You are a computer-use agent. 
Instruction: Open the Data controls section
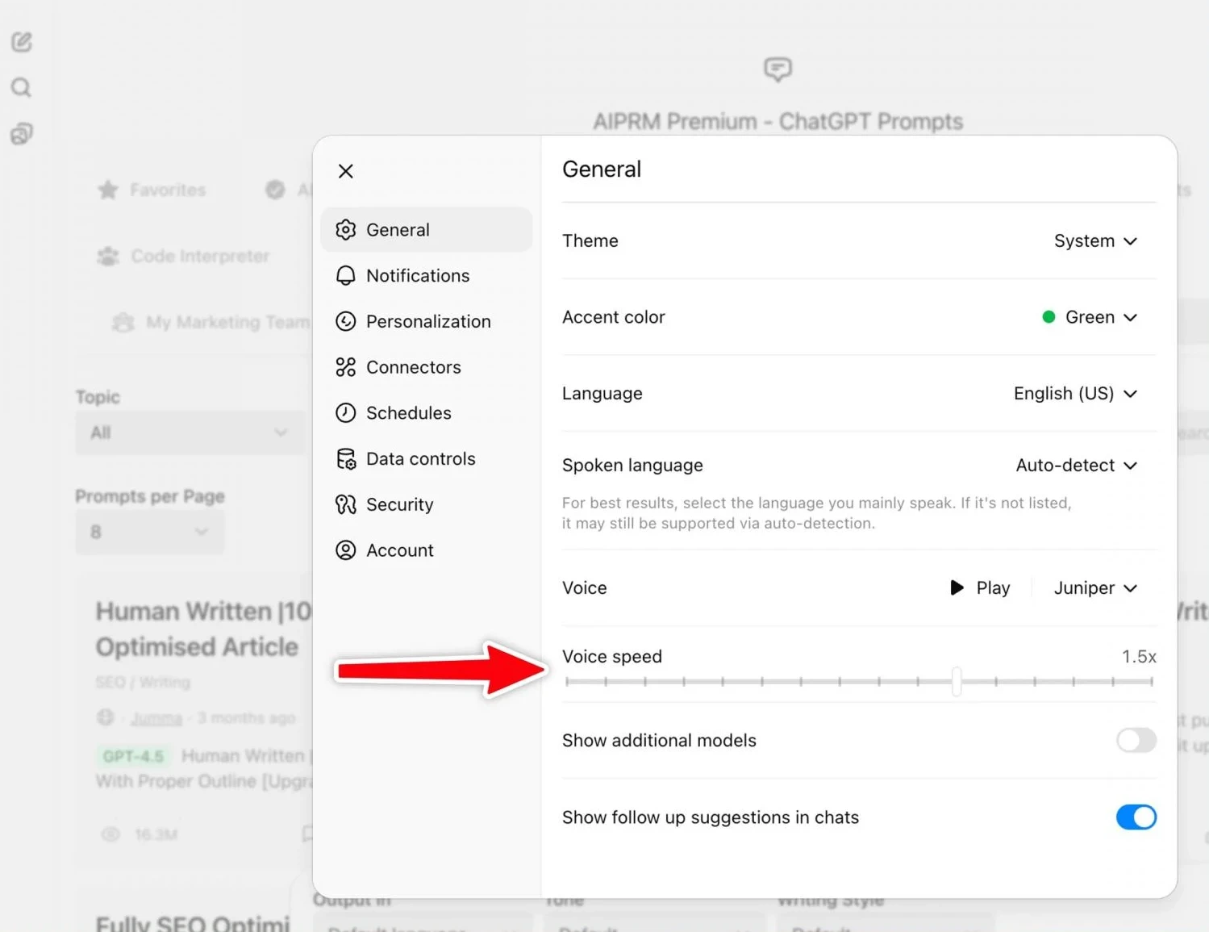(x=427, y=459)
